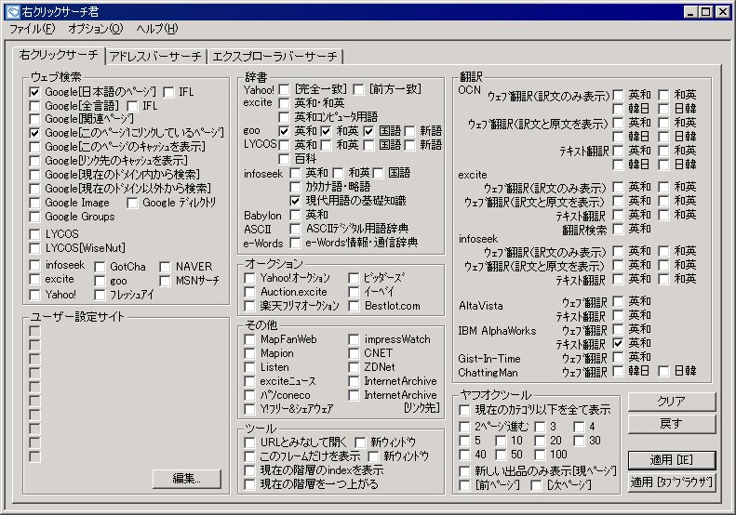Check 現在の階層を一つ上がる option
This screenshot has width=736, height=515.
[249, 484]
